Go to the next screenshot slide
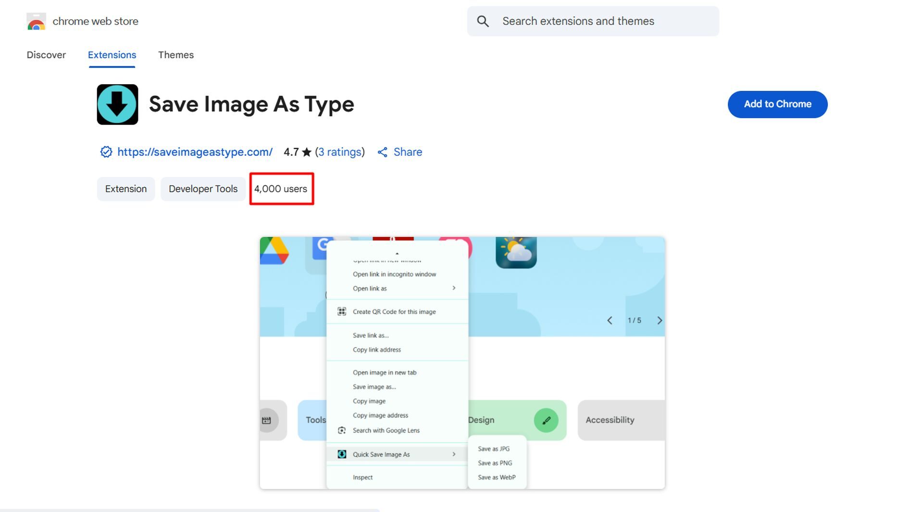 pos(660,320)
